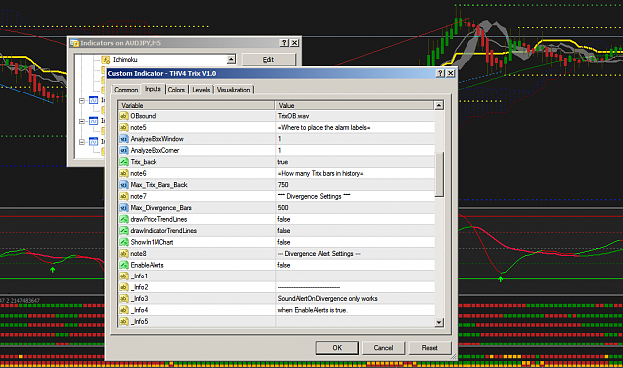This screenshot has width=623, height=368.
Task: Click the inputs list scroll-down arrow
Action: click(x=439, y=322)
